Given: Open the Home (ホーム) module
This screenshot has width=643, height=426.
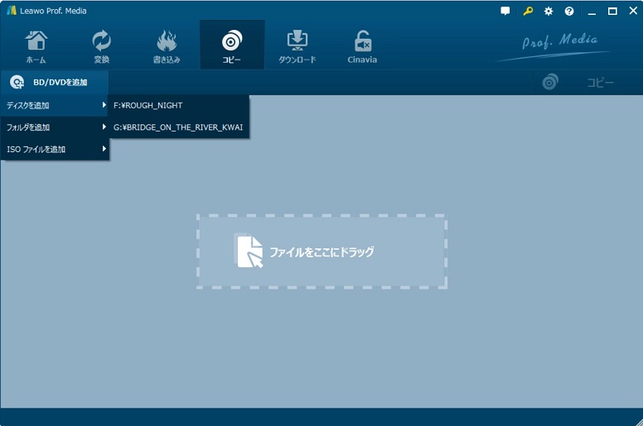Looking at the screenshot, I should point(36,46).
